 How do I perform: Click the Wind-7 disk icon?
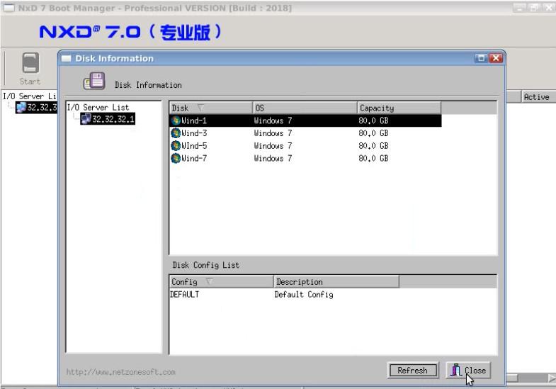[x=176, y=158]
